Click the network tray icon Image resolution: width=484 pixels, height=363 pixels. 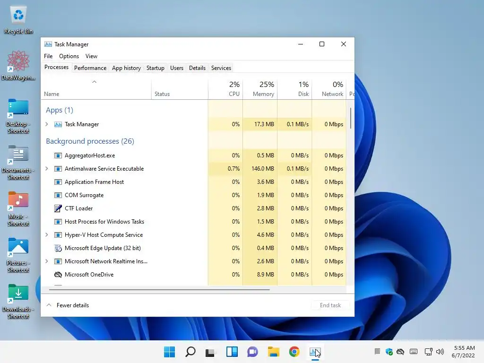coord(428,352)
